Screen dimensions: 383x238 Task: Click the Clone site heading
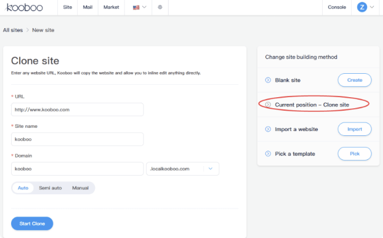[35, 61]
